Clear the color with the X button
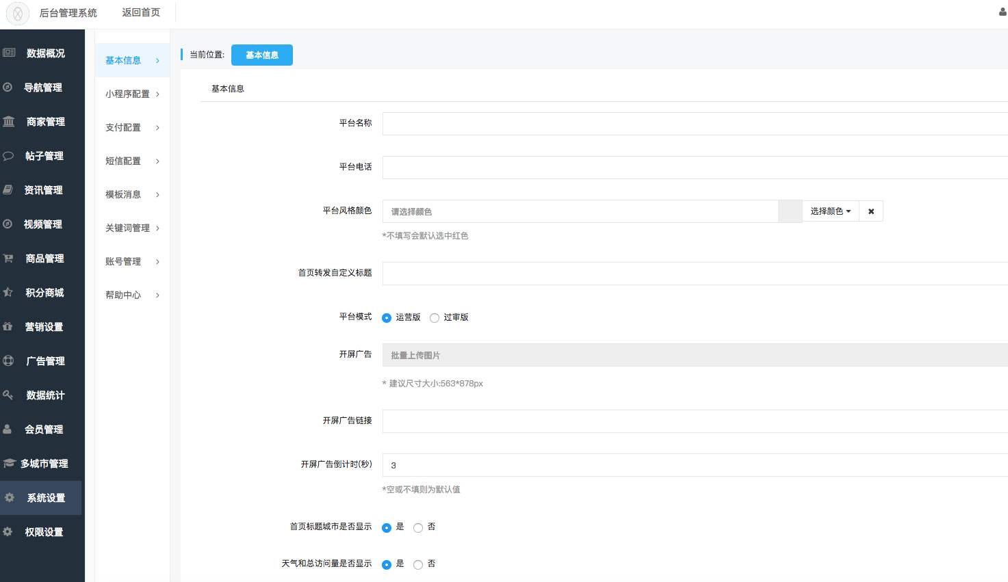Image resolution: width=1008 pixels, height=582 pixels. click(871, 211)
